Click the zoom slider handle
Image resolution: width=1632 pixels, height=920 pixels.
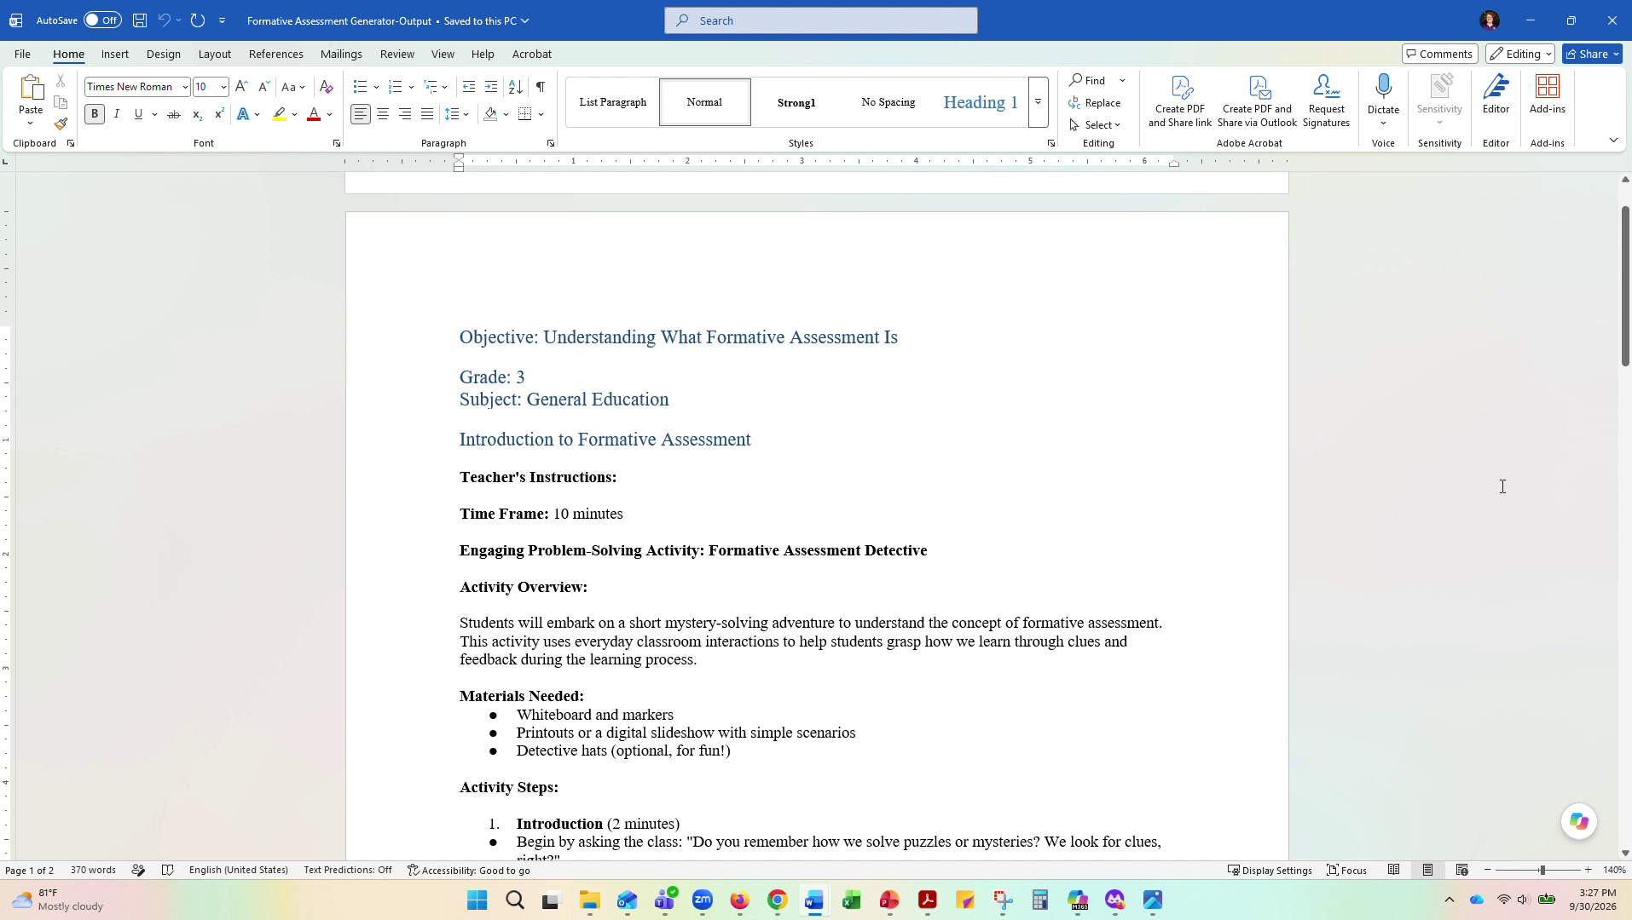pos(1542,870)
